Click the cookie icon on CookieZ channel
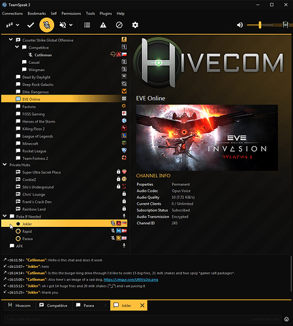The width and height of the screenshot is (293, 326). (124, 179)
